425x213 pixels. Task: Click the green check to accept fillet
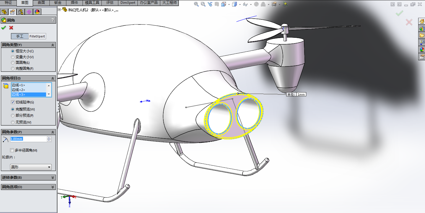click(x=4, y=27)
